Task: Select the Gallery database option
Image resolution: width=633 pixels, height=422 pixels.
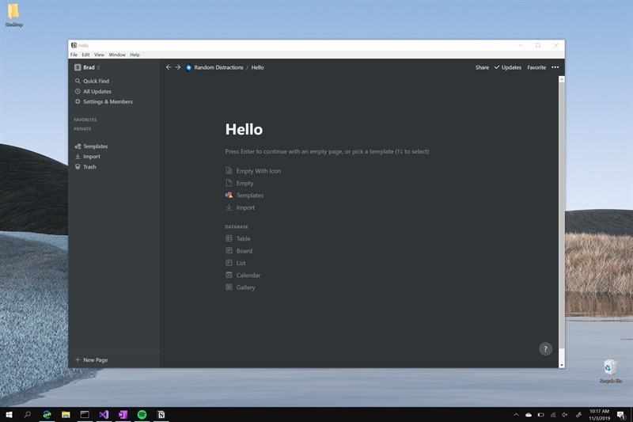Action: pos(245,287)
